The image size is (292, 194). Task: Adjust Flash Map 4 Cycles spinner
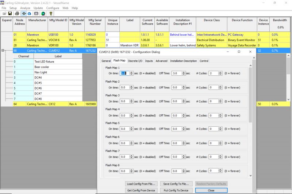(220, 115)
